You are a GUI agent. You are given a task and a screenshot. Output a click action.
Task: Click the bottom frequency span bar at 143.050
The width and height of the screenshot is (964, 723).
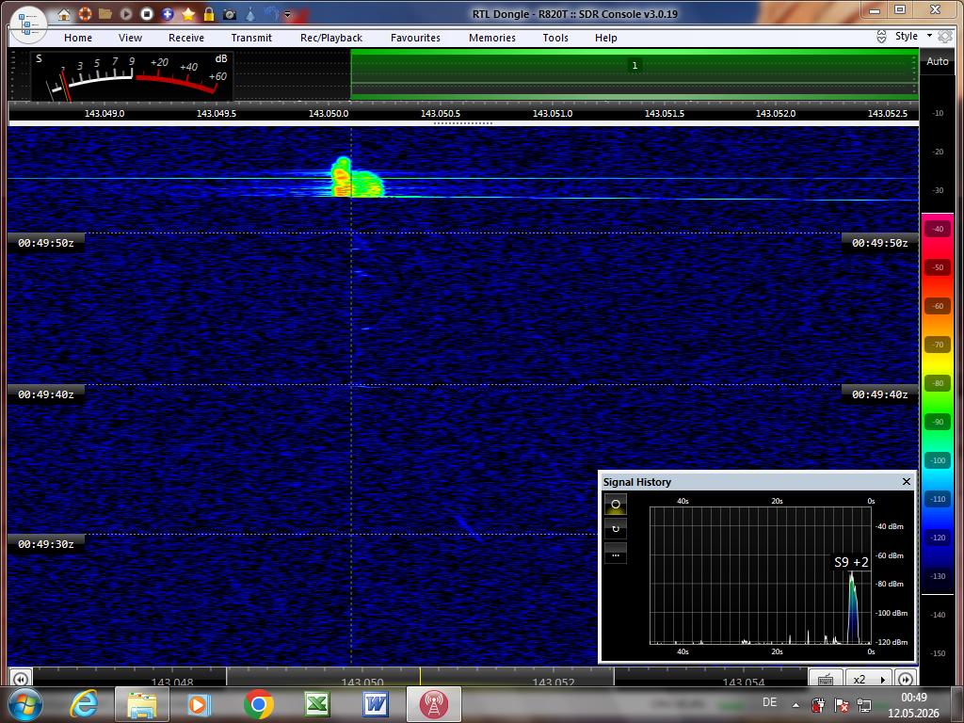click(x=362, y=682)
